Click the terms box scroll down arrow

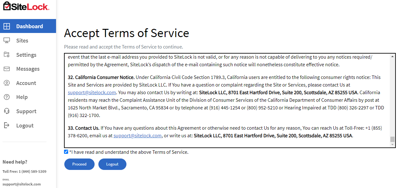point(392,145)
